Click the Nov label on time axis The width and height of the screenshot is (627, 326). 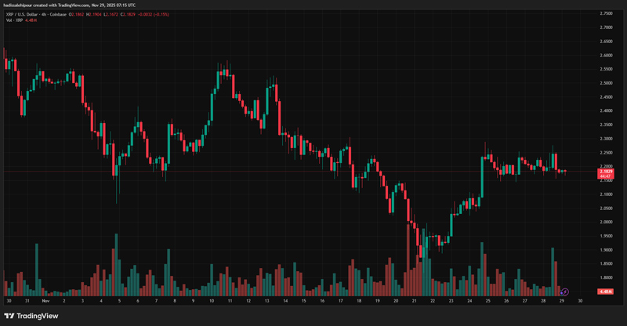click(x=45, y=301)
